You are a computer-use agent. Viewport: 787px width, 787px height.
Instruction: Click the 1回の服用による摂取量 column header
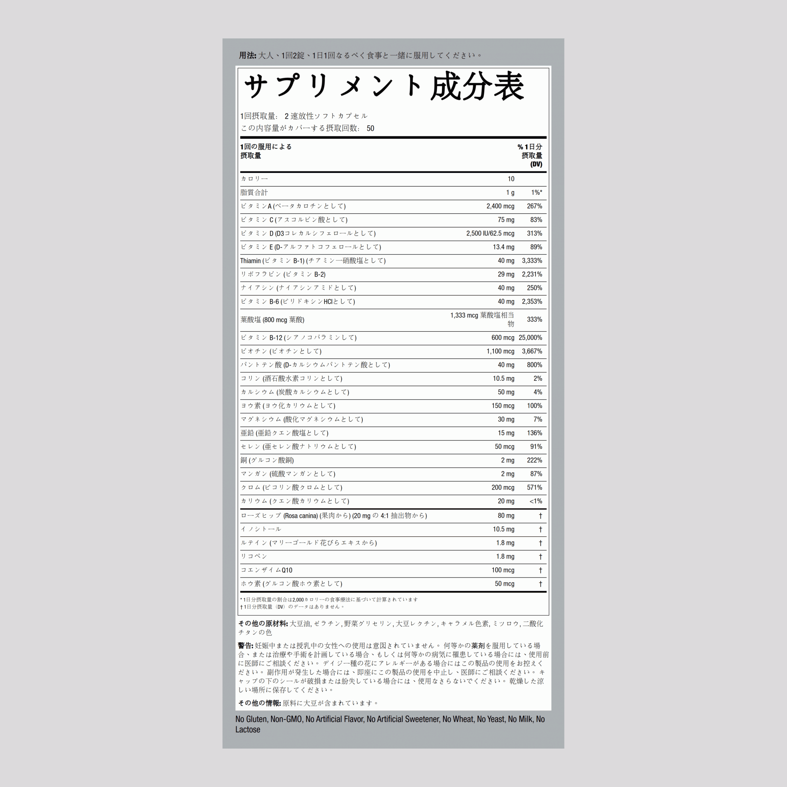pos(266,151)
